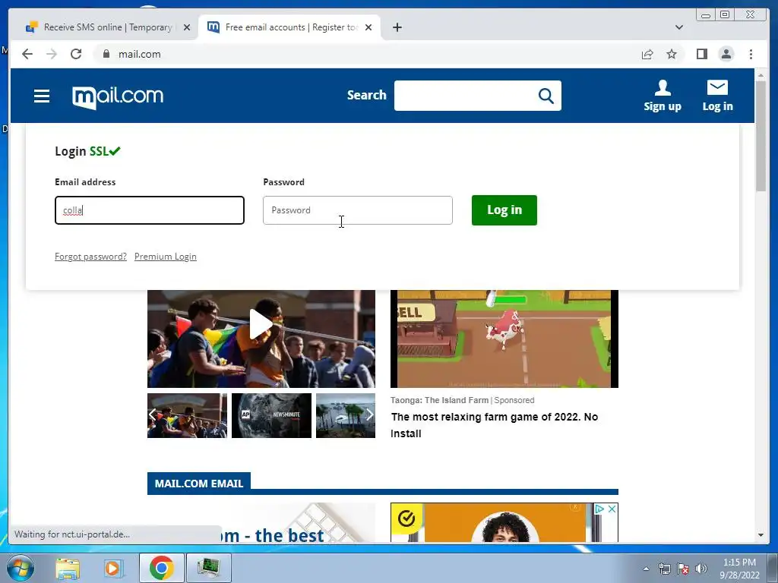This screenshot has height=583, width=778.
Task: Click the page vertical scrollbar thumb
Action: 761,135
